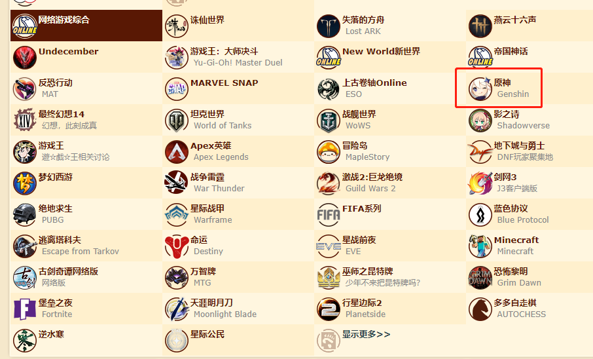The image size is (593, 359).
Task: Open the Fortnite F icon
Action: pyautogui.click(x=25, y=309)
